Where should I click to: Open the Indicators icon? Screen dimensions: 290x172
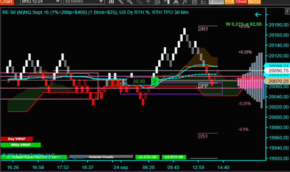[x=176, y=2]
